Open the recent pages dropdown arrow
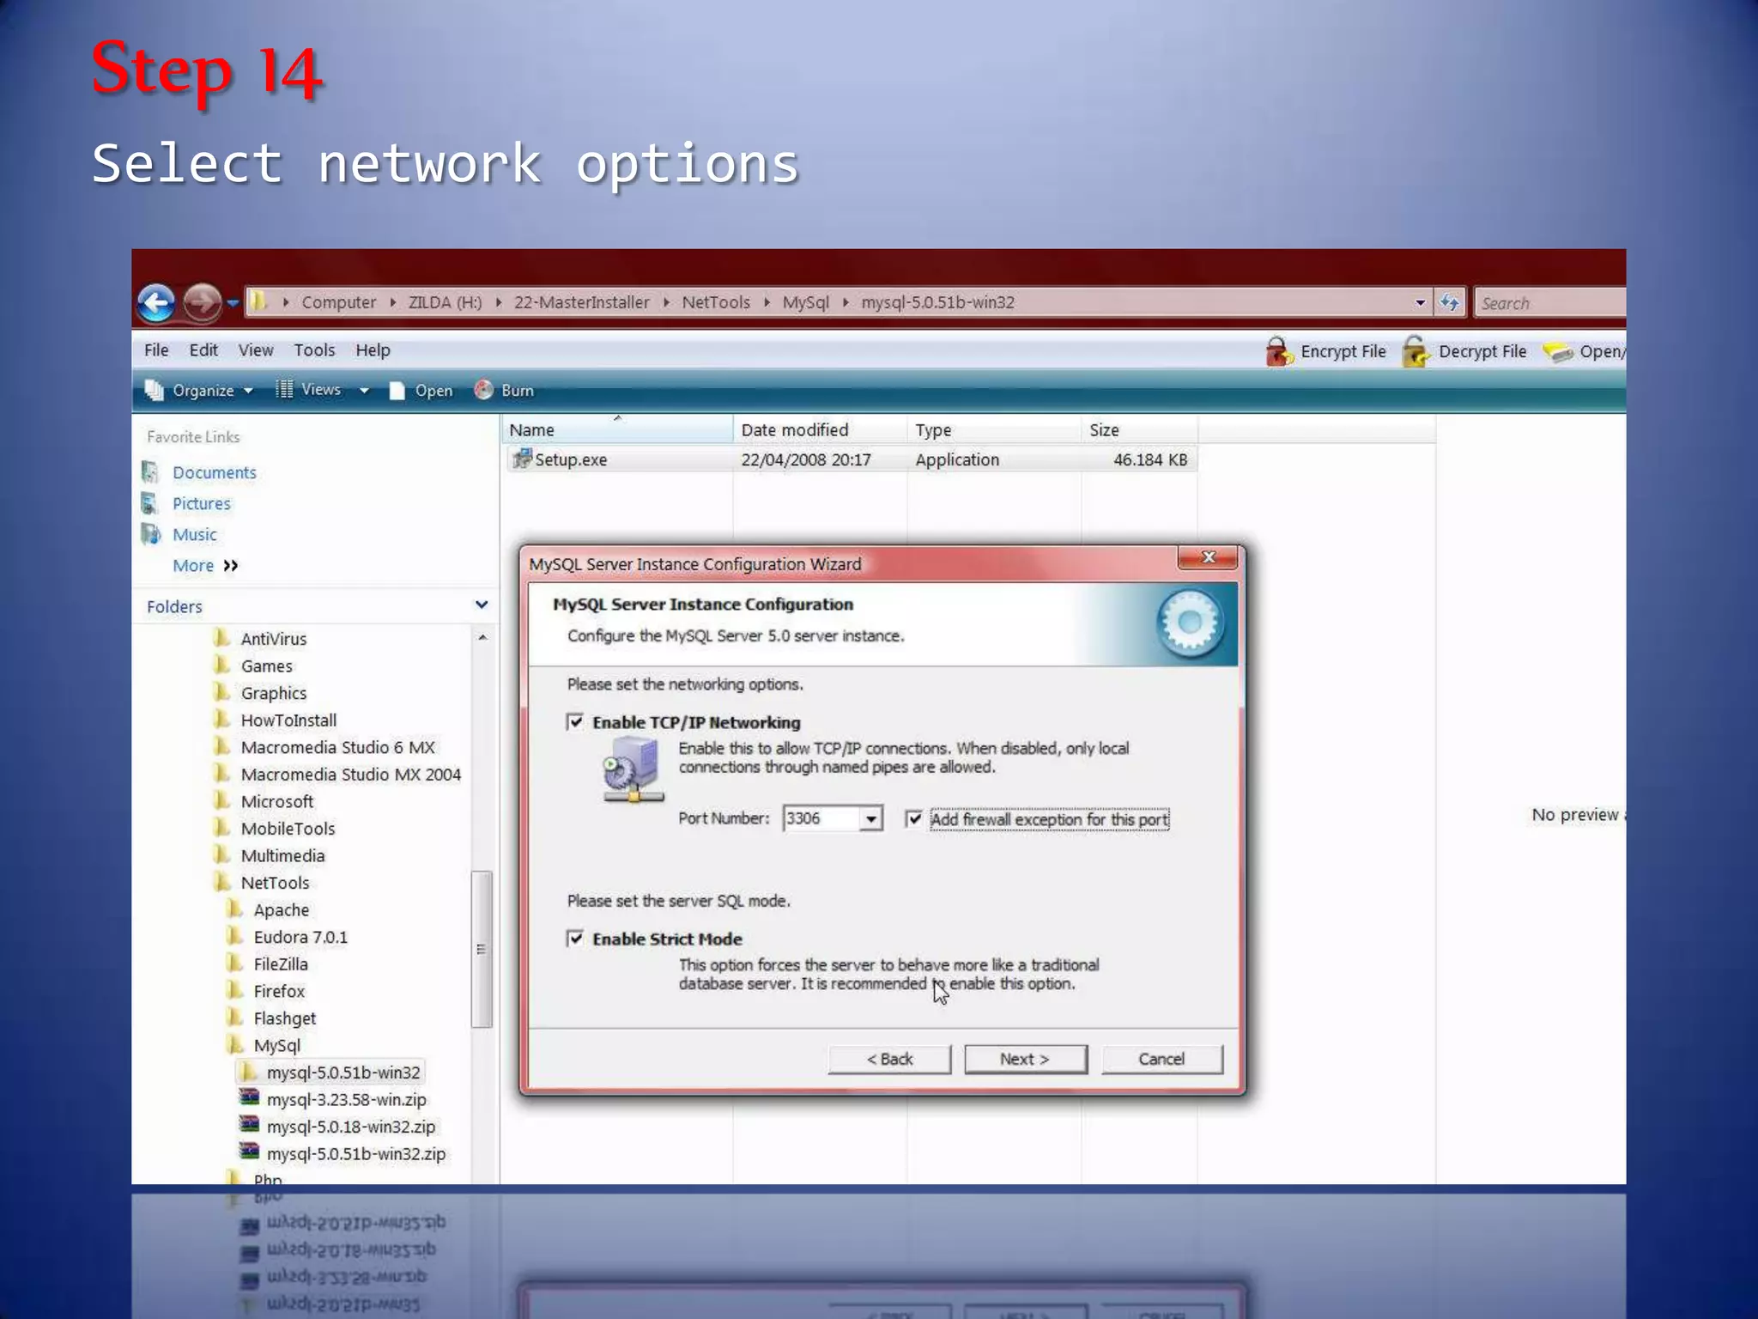Image resolution: width=1758 pixels, height=1319 pixels. click(233, 303)
